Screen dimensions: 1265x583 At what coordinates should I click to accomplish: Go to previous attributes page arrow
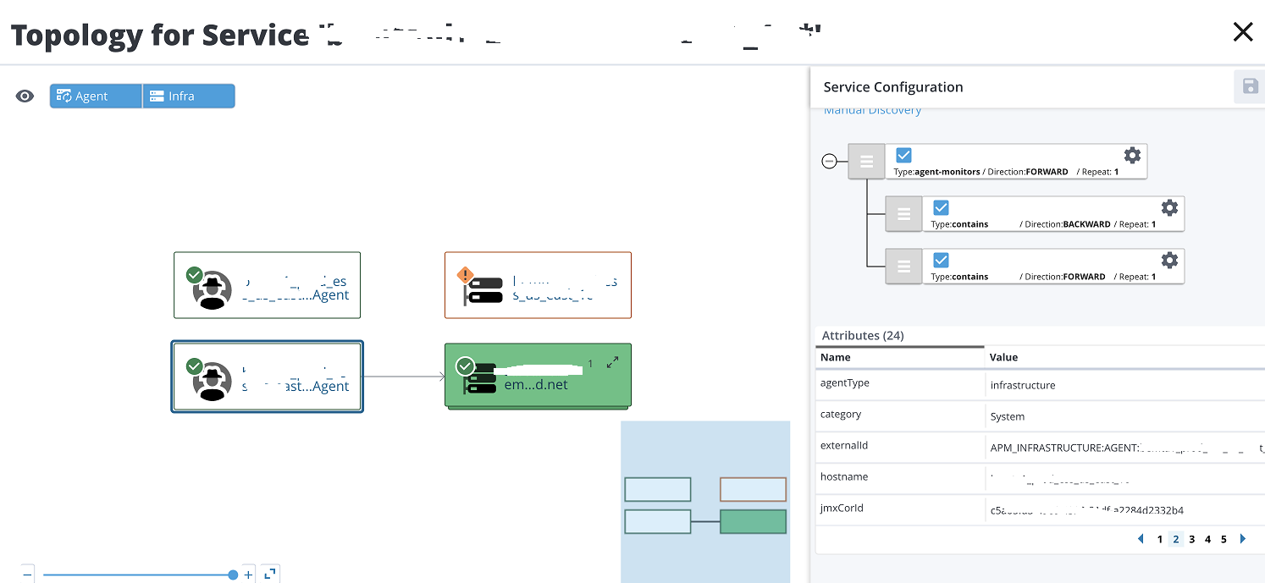click(1140, 539)
